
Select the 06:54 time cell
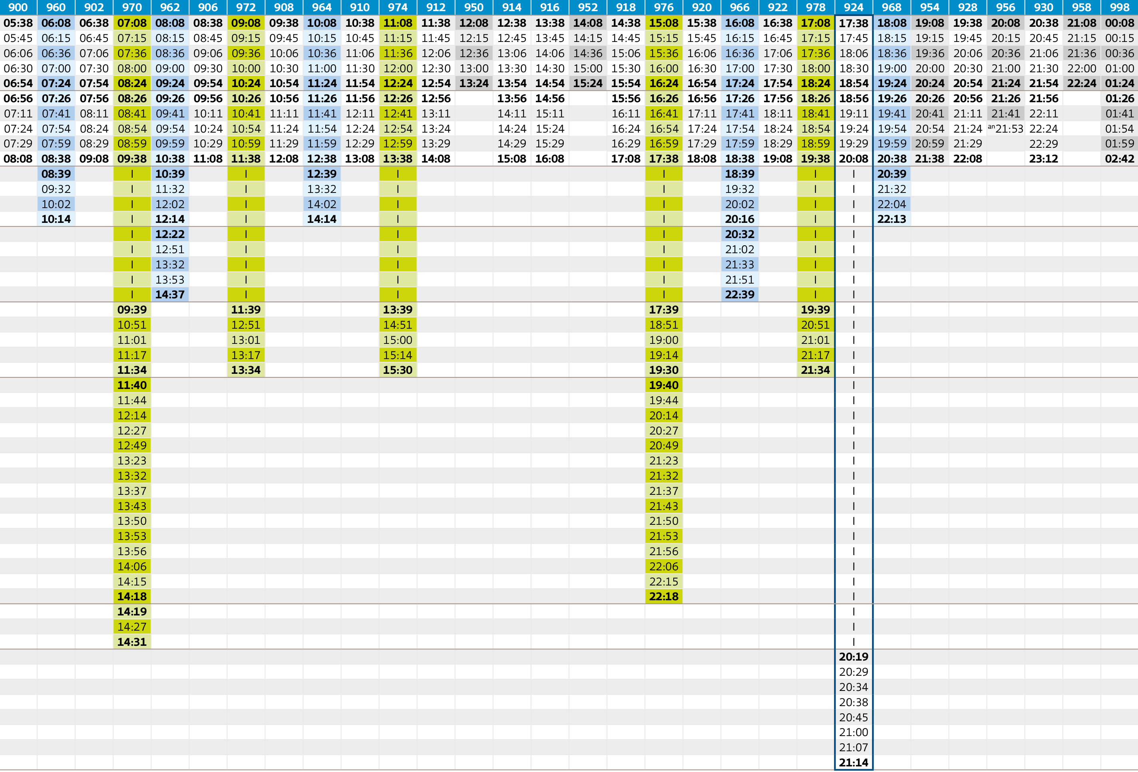pyautogui.click(x=18, y=83)
